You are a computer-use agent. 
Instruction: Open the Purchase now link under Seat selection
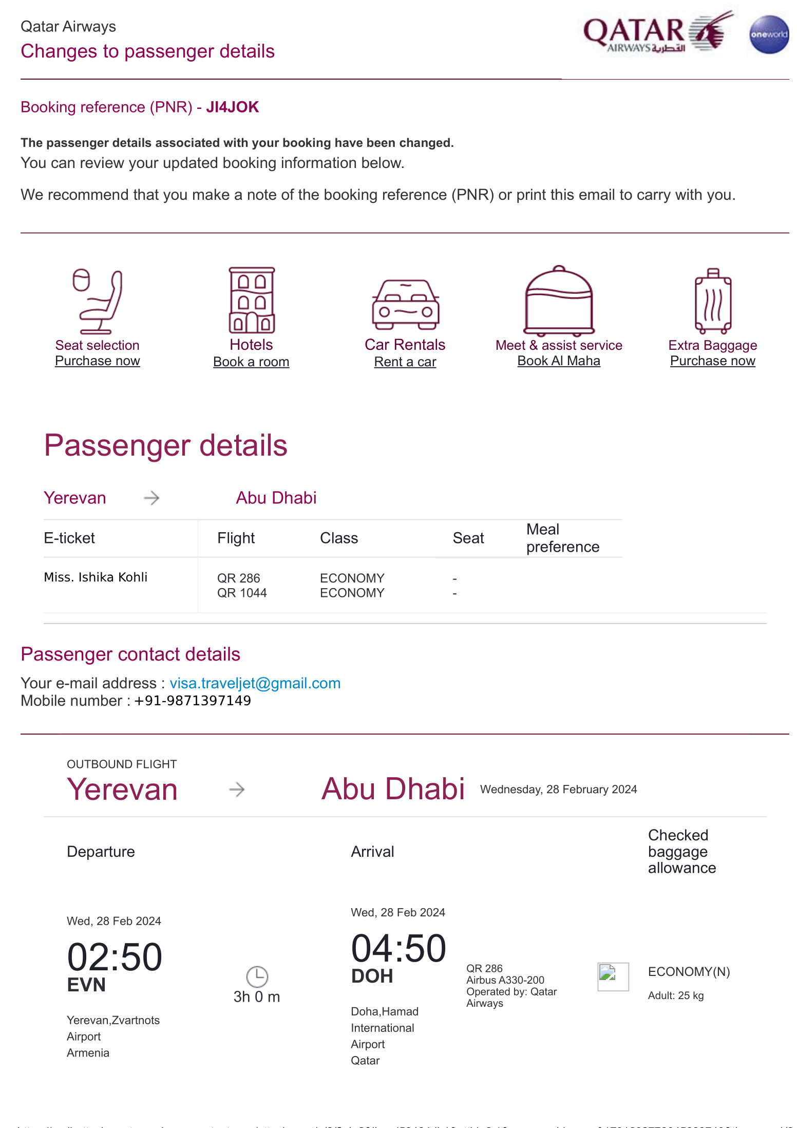coord(98,361)
